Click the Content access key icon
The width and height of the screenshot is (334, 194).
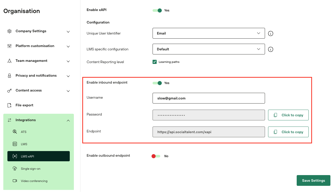click(9, 90)
